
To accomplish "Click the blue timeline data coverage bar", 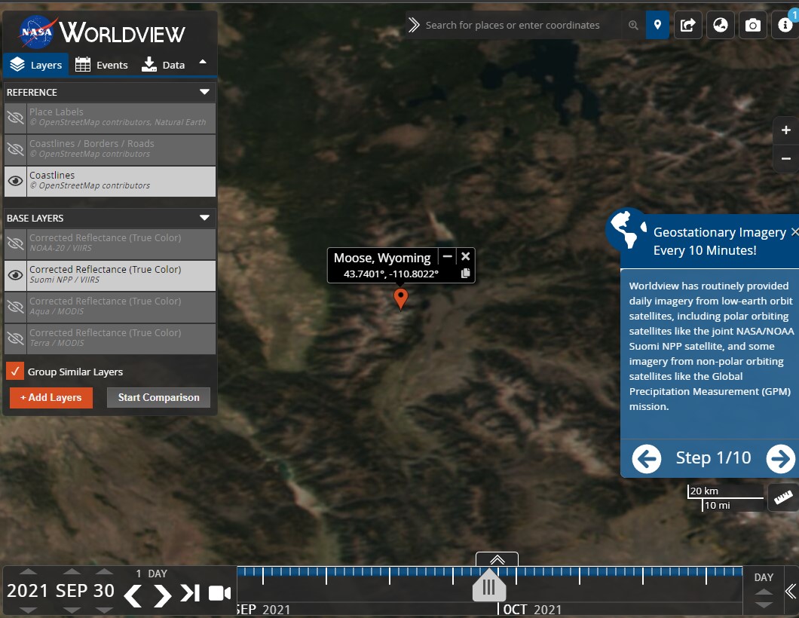I will 489,571.
